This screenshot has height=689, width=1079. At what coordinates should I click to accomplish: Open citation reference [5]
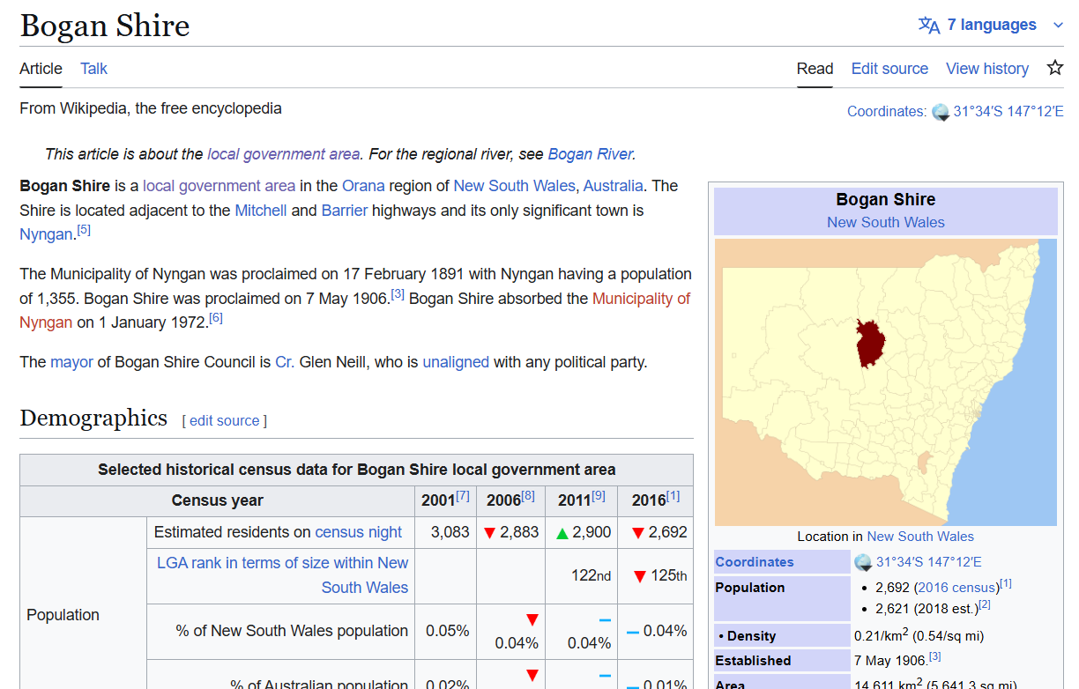pos(84,230)
